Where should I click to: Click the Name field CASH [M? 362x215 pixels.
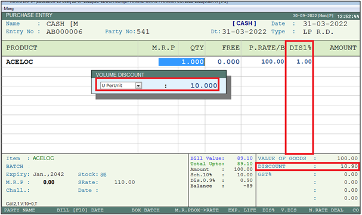[x=63, y=24]
